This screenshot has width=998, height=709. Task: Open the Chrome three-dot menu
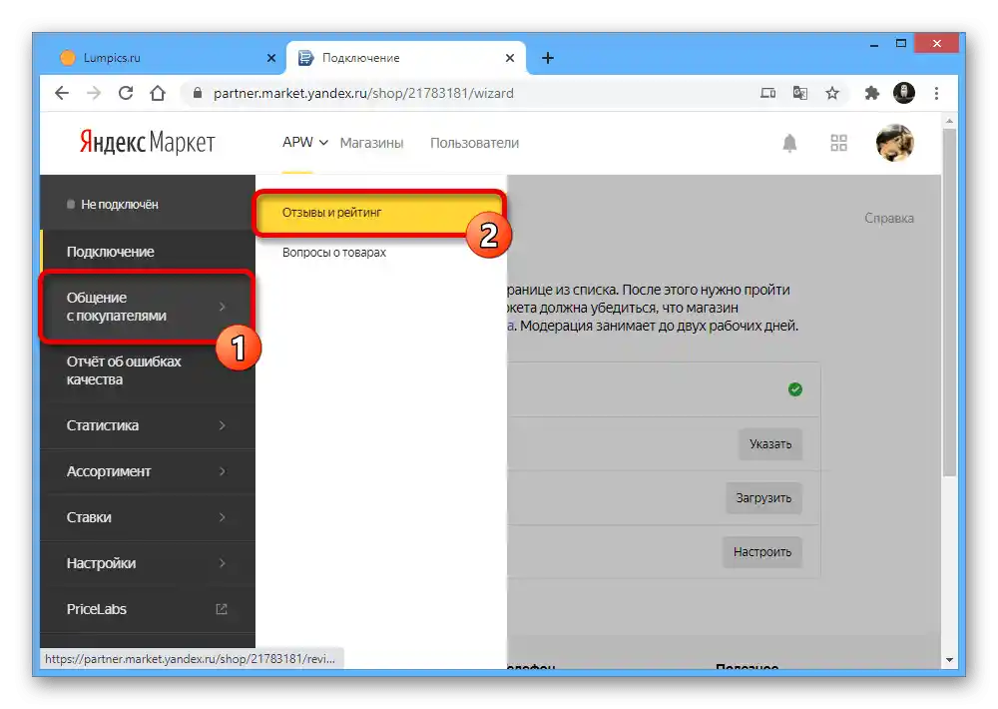(936, 93)
